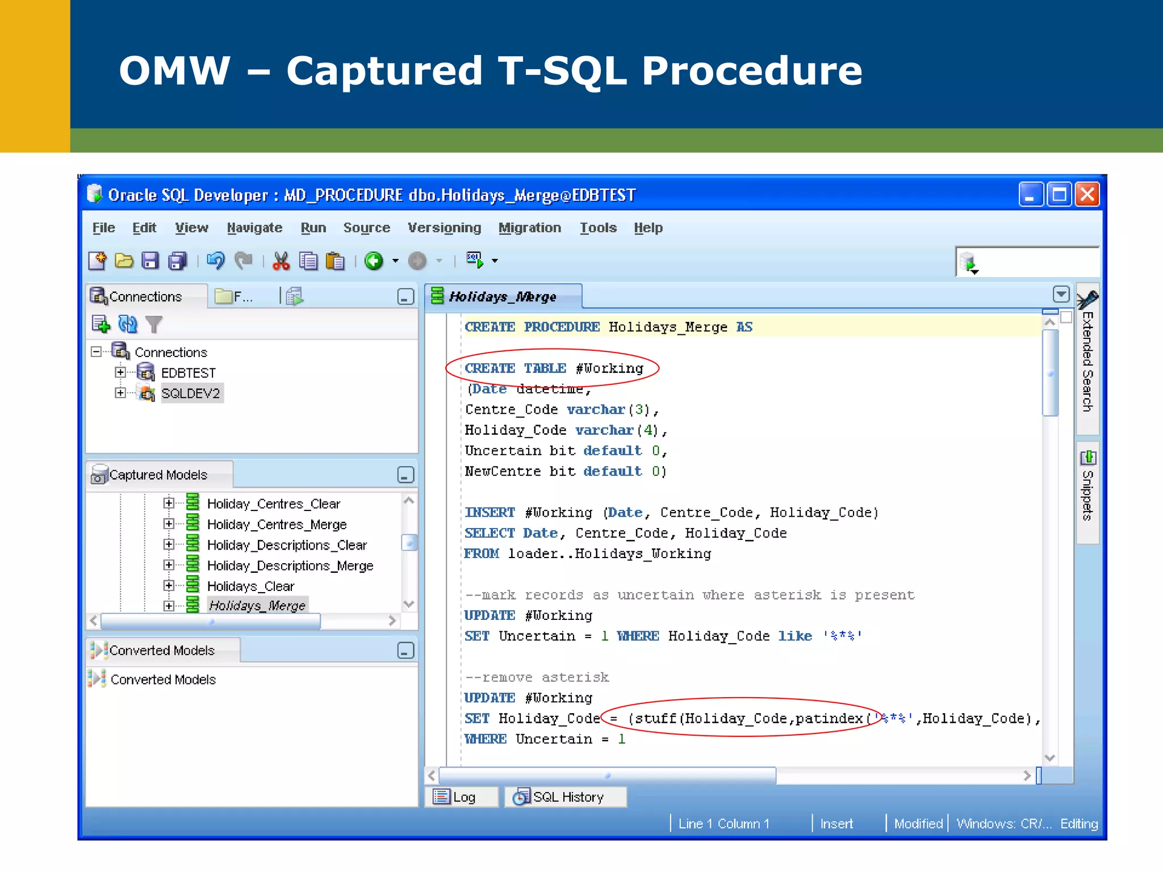Image resolution: width=1163 pixels, height=872 pixels.
Task: Select the Converted Models panel tab
Action: pyautogui.click(x=162, y=651)
